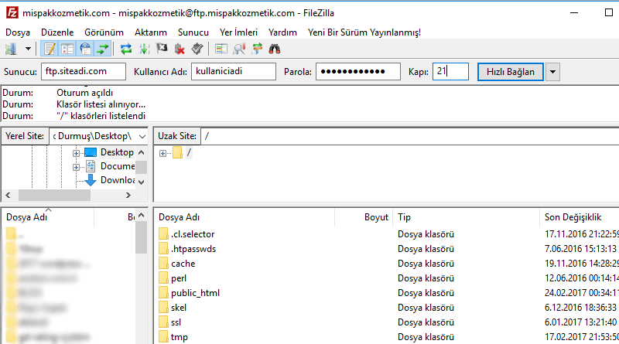Screen dimensions: 619x344
Task: Expand the Desktop node in local tree
Action: tap(76, 153)
